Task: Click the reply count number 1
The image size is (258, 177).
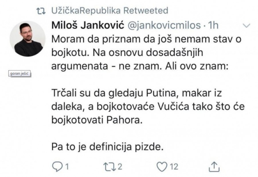Action: [67, 166]
